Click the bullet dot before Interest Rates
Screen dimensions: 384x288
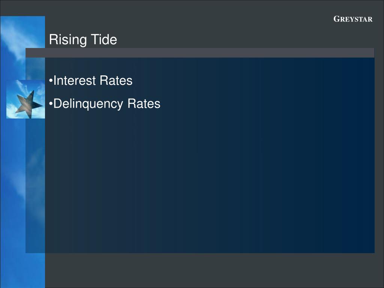coord(51,81)
